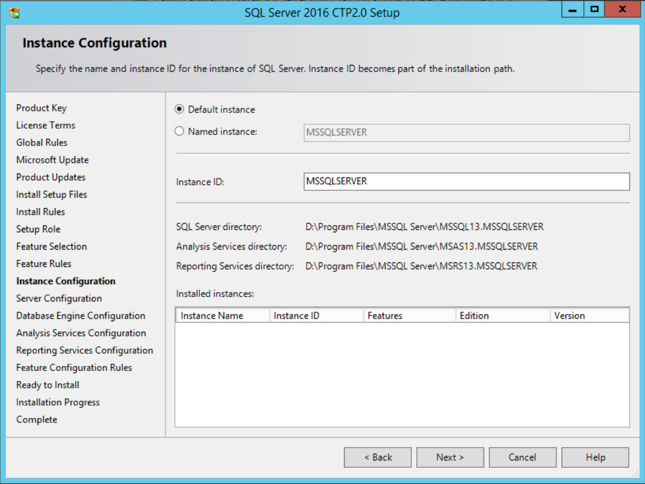Maximize the setup window
This screenshot has height=484, width=645.
coord(594,10)
